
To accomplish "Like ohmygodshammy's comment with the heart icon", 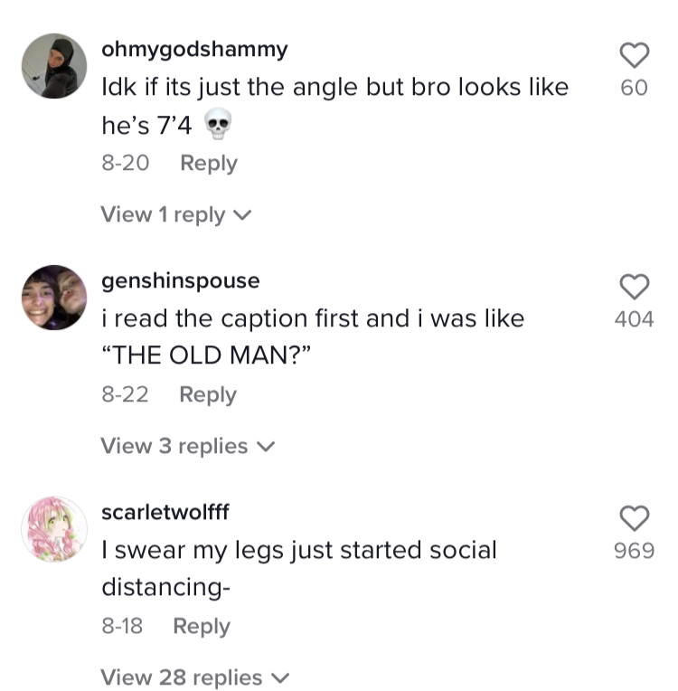I will [x=635, y=55].
